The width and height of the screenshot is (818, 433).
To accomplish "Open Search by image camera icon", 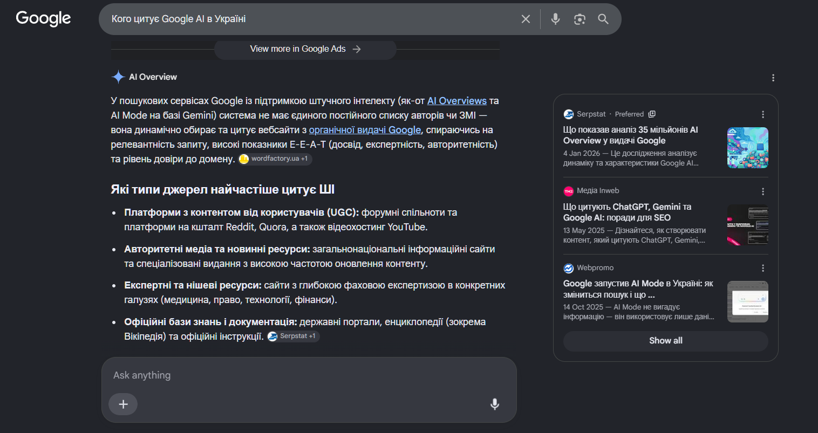I will pyautogui.click(x=580, y=19).
